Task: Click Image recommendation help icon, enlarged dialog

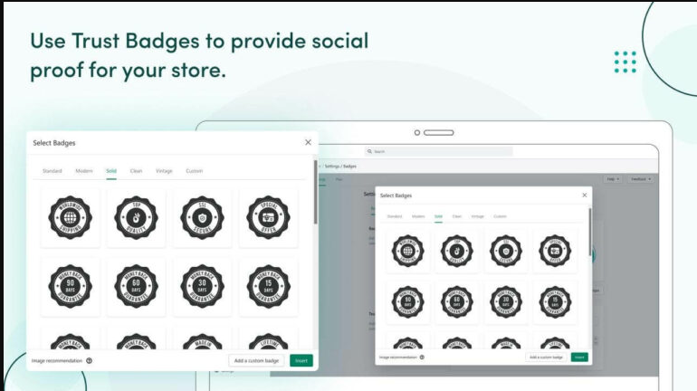Action: 89,361
